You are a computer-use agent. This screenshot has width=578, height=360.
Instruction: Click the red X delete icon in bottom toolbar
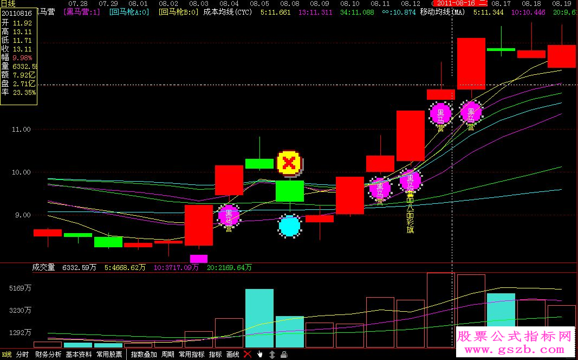248,355
